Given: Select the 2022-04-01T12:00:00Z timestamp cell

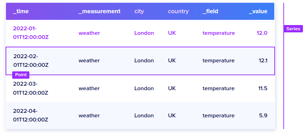Looking at the screenshot, I should [x=31, y=116].
